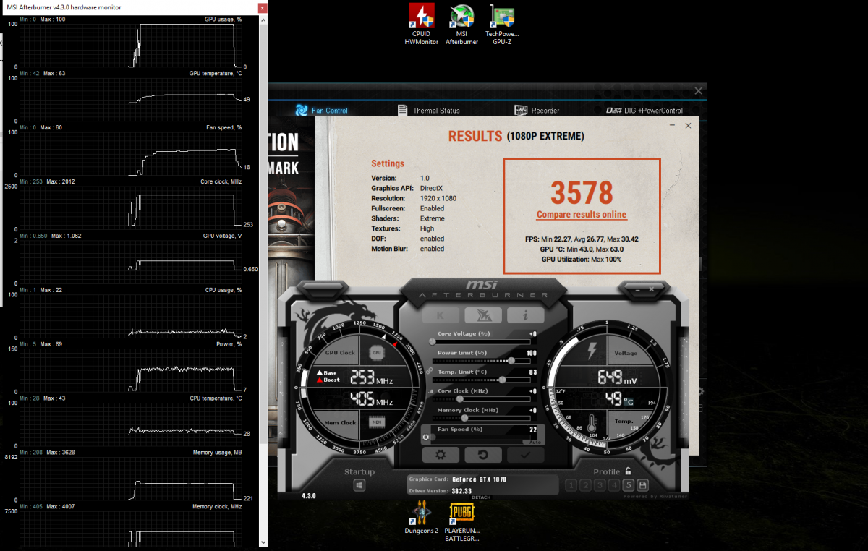Click the MSI dragon logo button in Afterburner
The width and height of the screenshot is (868, 551).
[x=482, y=315]
